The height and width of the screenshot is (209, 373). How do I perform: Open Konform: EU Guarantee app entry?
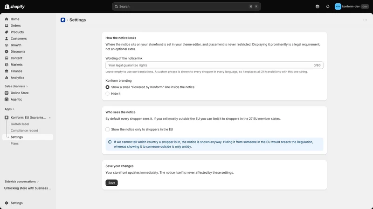[28, 118]
